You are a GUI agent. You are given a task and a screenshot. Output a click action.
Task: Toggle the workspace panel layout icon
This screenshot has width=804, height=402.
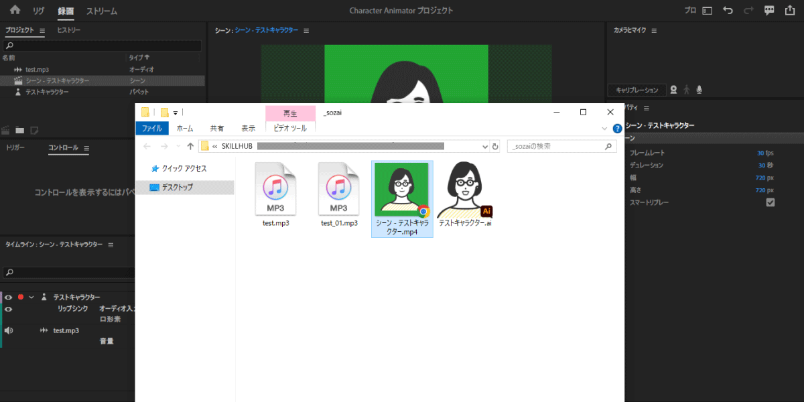708,11
